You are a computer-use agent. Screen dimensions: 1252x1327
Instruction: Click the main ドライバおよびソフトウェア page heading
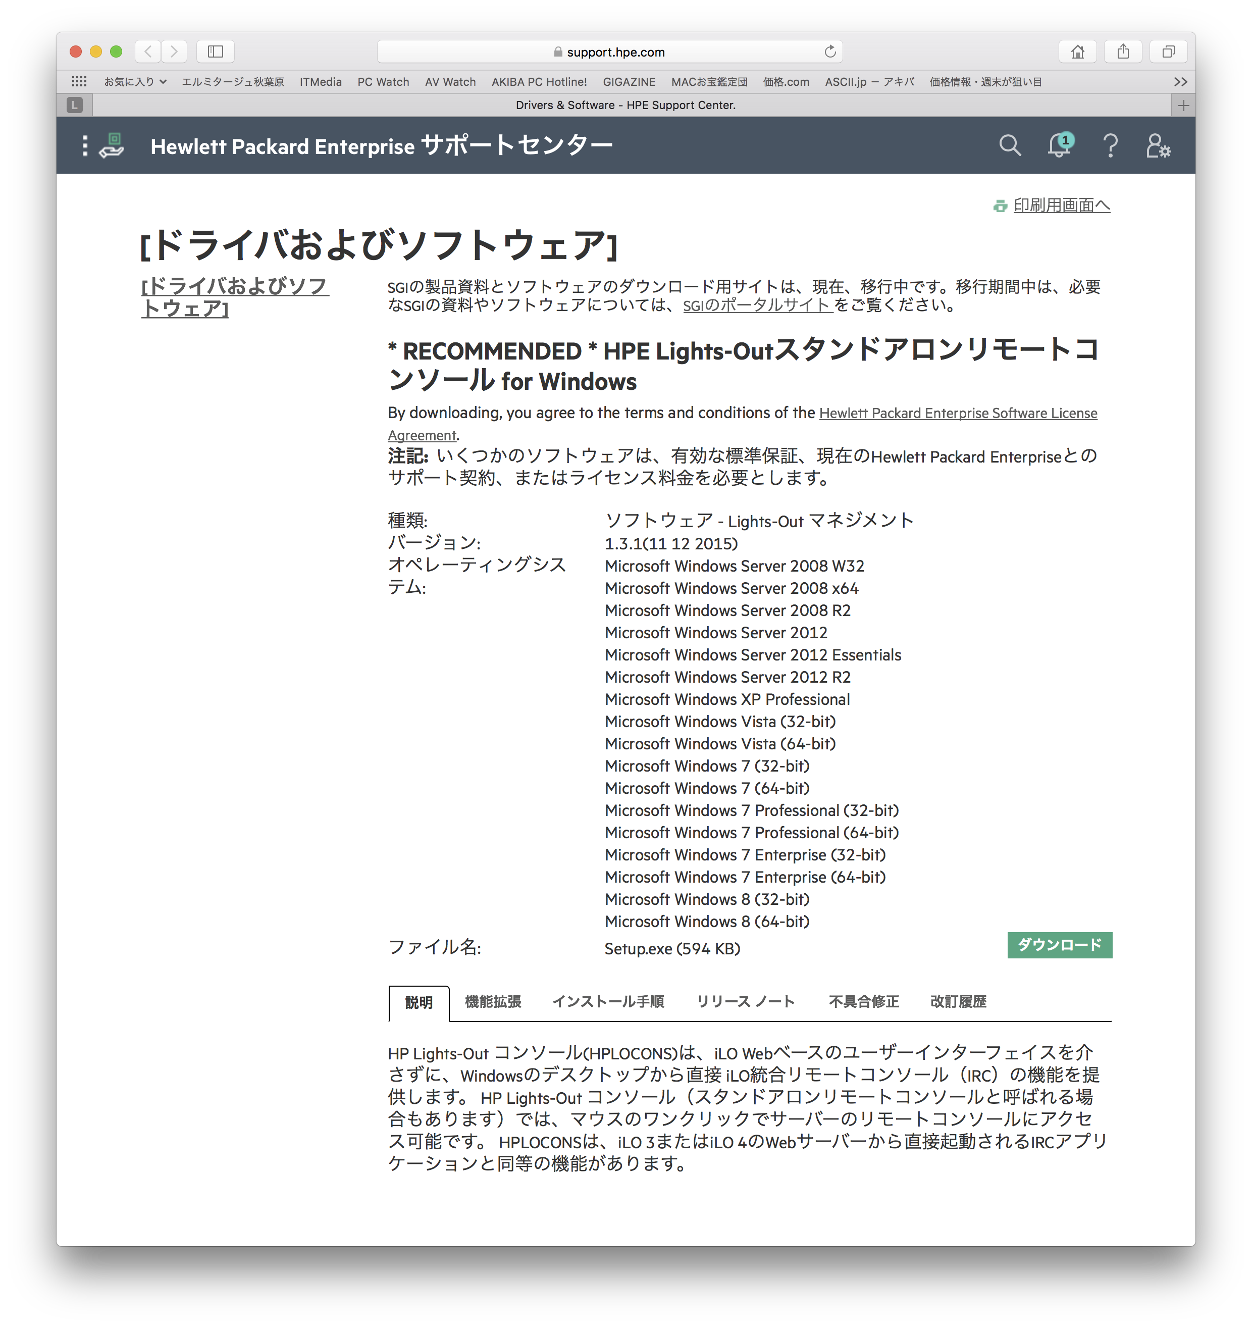pyautogui.click(x=379, y=244)
